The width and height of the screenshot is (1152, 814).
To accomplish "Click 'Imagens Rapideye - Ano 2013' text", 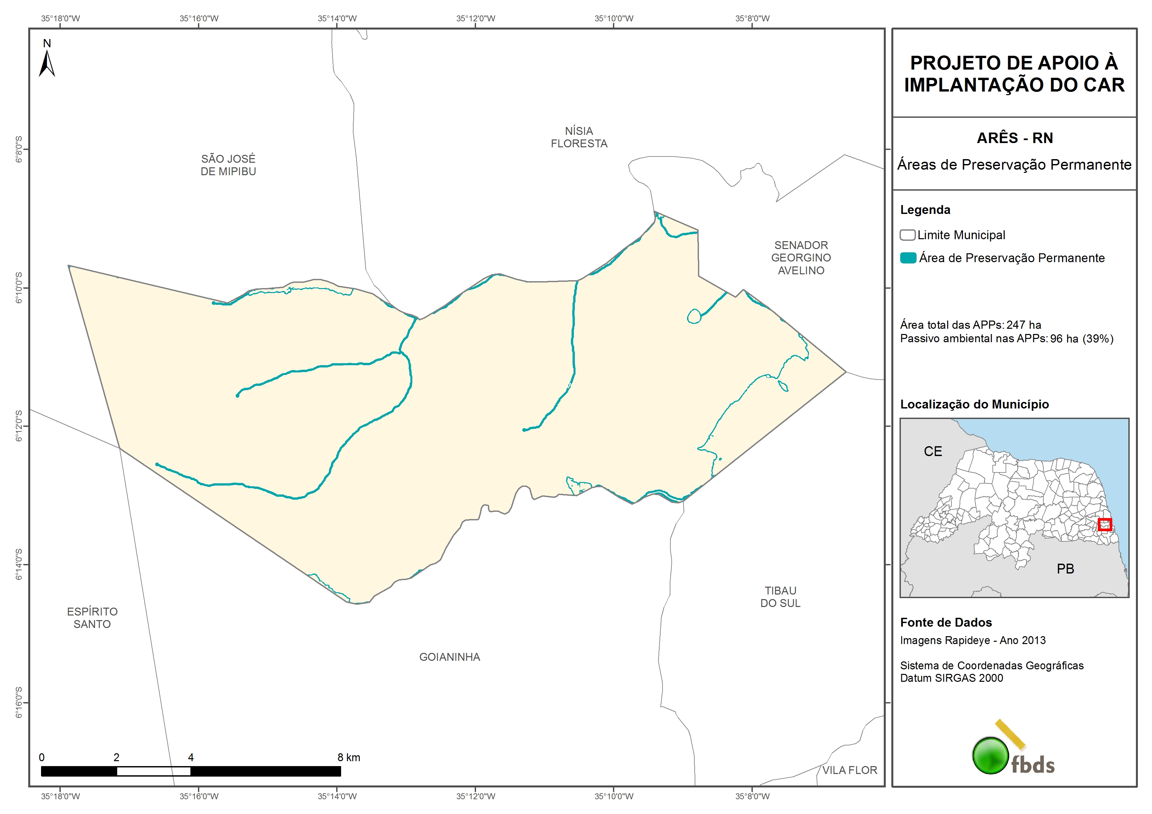I will 973,640.
